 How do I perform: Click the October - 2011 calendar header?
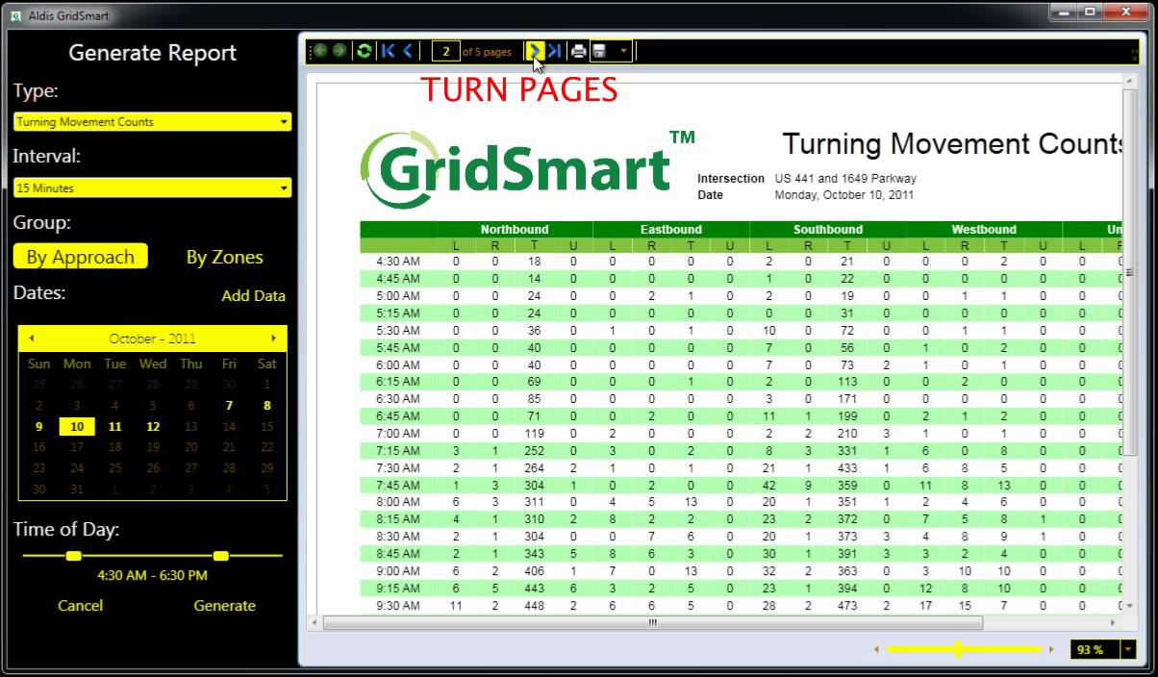pos(152,338)
